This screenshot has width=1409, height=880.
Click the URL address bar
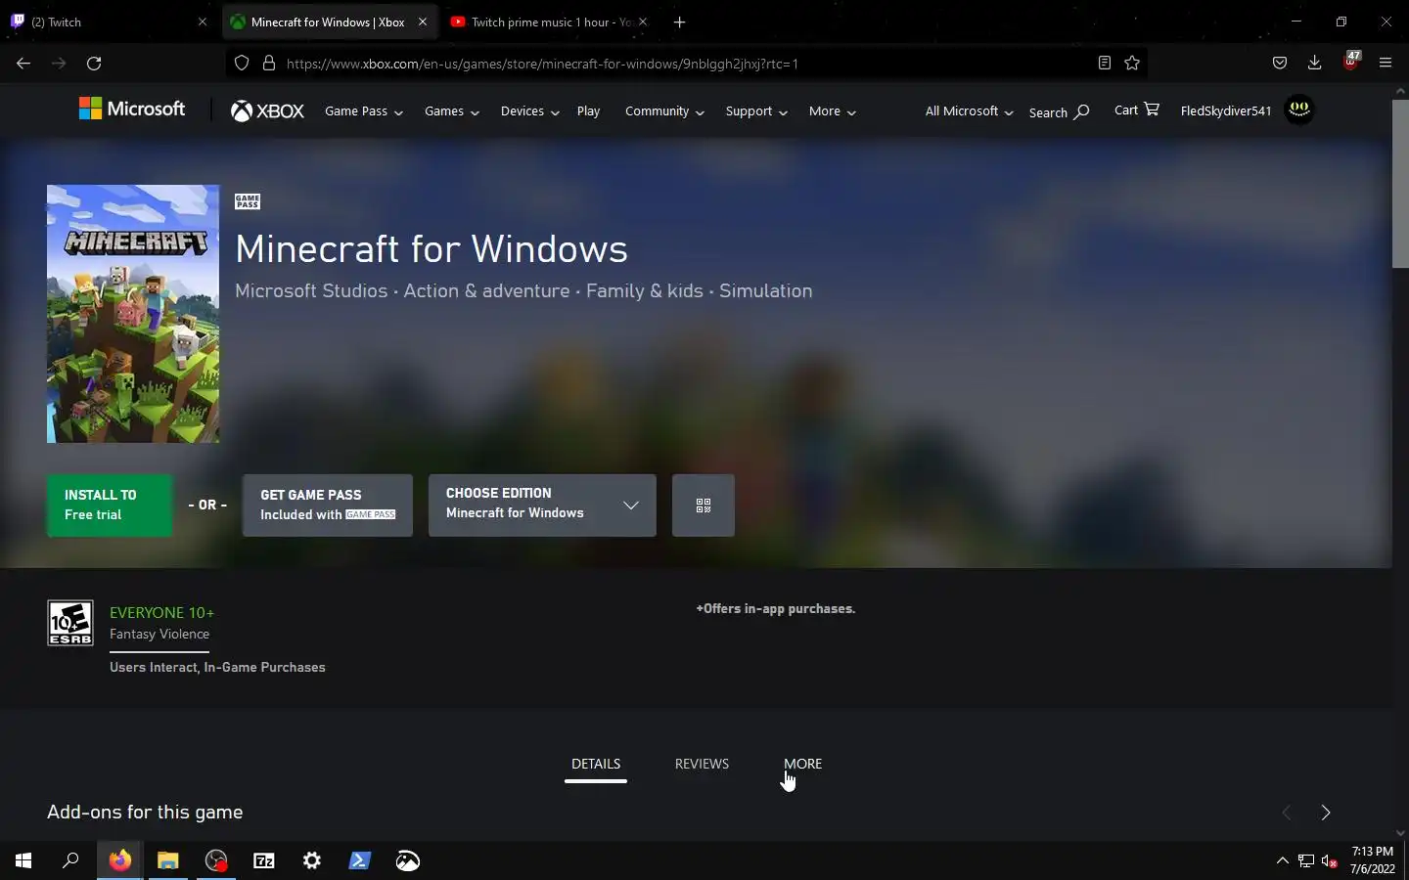(685, 63)
